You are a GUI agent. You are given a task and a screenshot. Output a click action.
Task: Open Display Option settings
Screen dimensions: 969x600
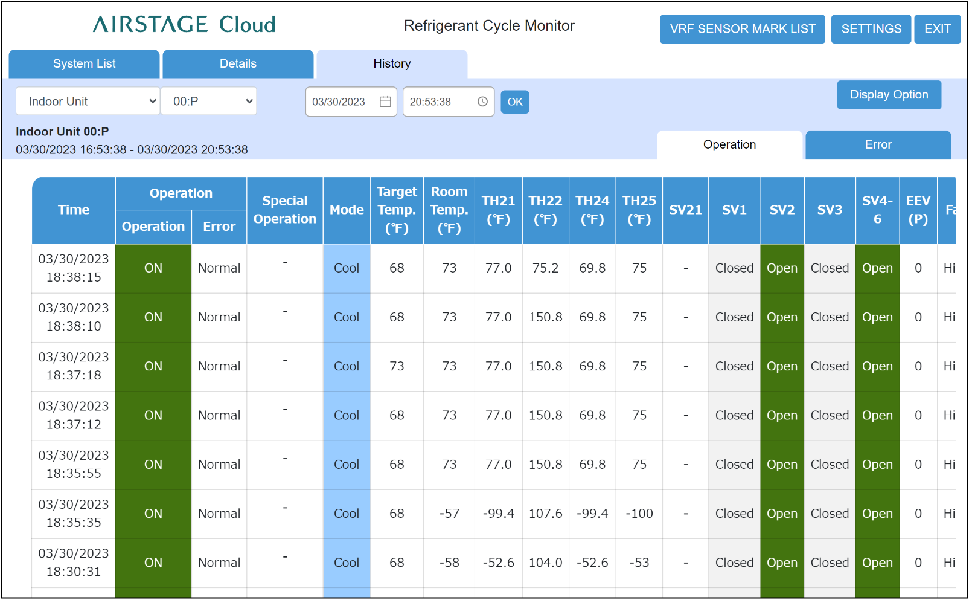click(889, 95)
